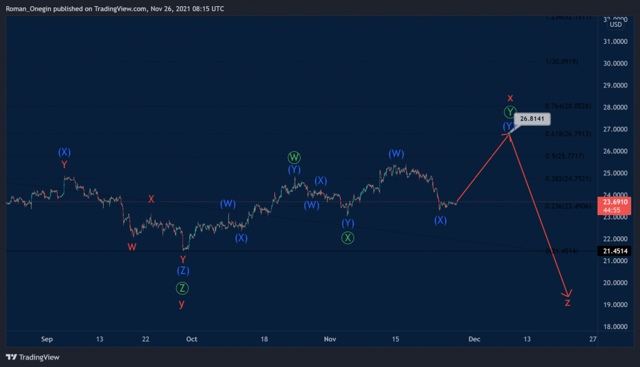Click the green circled Z wave label
Image resolution: width=640 pixels, height=367 pixels.
pyautogui.click(x=182, y=288)
